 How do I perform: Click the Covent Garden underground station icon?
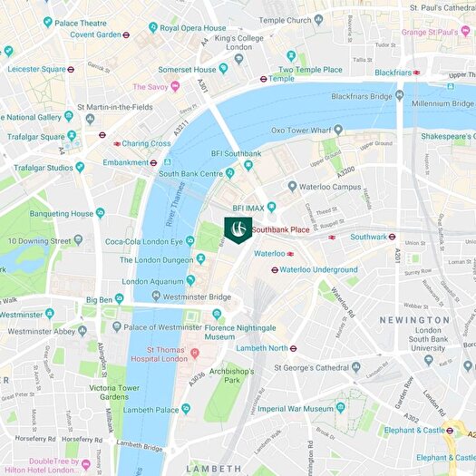126,35
